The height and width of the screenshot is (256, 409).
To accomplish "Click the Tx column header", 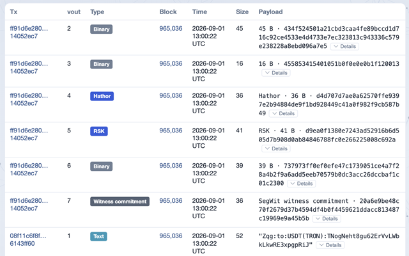I will click(x=13, y=12).
